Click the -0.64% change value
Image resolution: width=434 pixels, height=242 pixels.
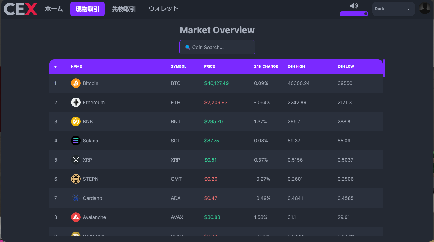click(x=262, y=102)
